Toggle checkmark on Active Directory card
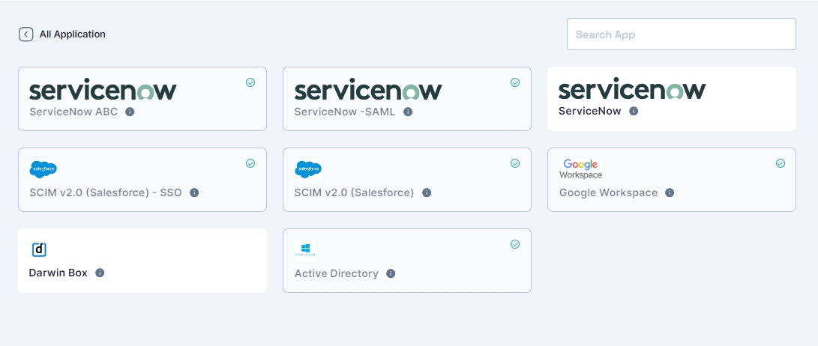Screen dimensions: 818x346 click(515, 244)
